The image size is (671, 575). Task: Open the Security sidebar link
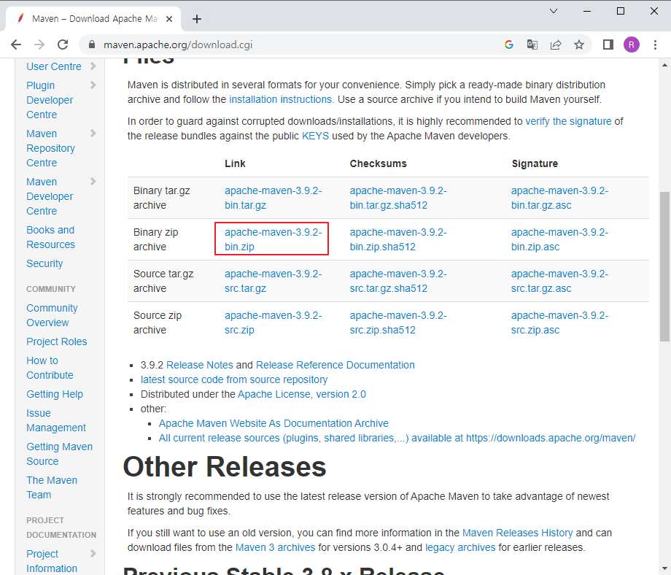(x=44, y=263)
